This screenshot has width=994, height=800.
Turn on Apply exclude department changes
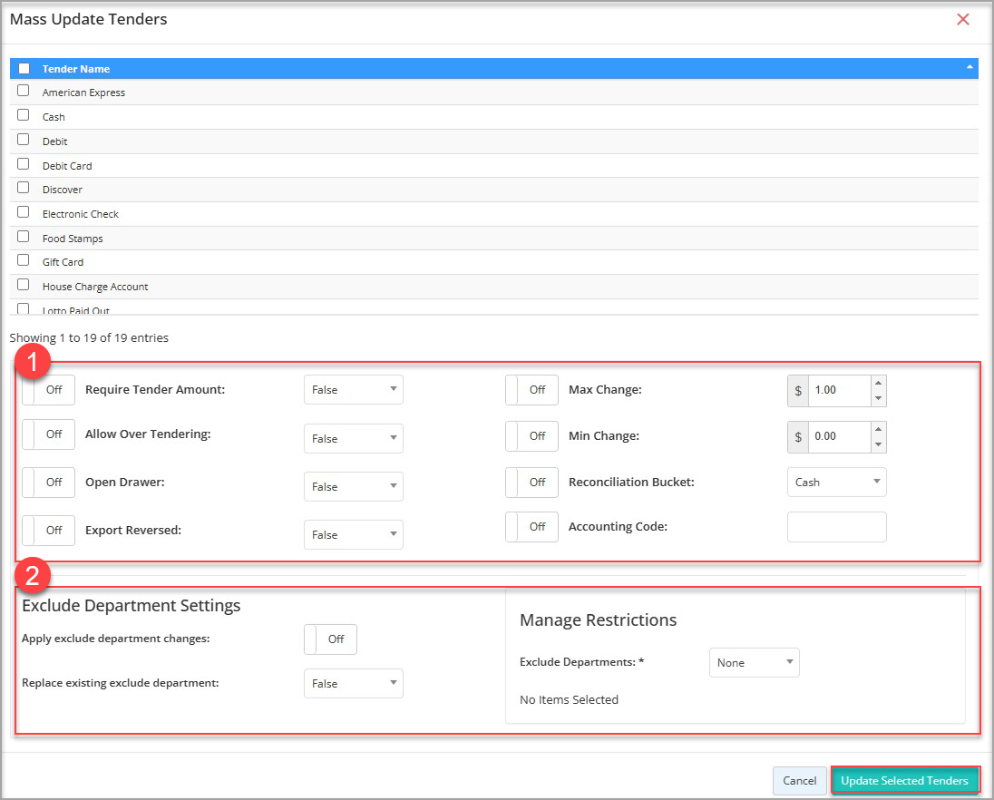tap(330, 639)
